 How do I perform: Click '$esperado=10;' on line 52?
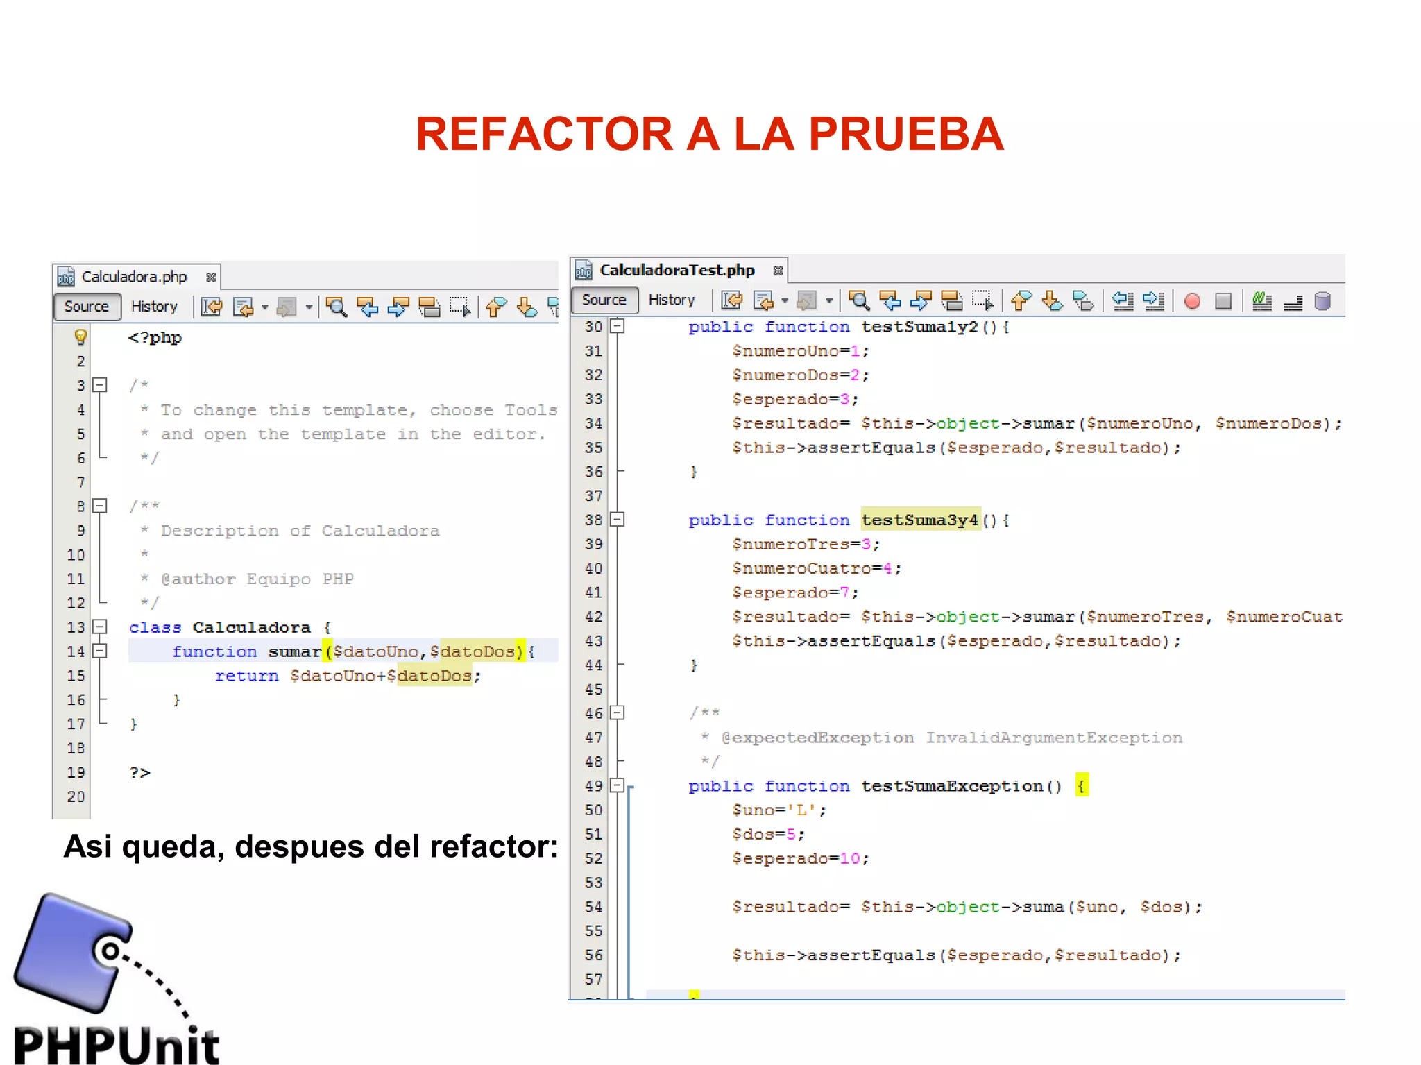tap(801, 858)
